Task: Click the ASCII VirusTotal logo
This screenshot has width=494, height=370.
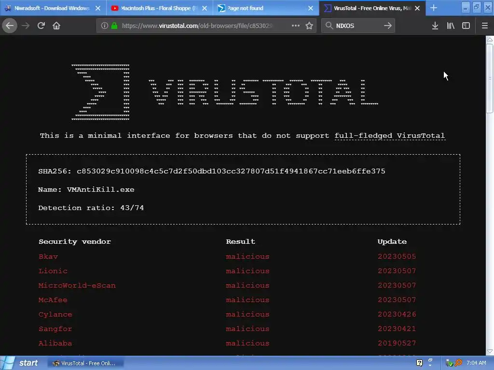Action: pyautogui.click(x=225, y=92)
